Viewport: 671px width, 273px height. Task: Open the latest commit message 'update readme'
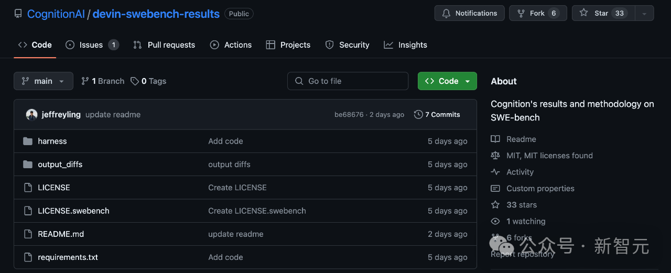(x=113, y=115)
